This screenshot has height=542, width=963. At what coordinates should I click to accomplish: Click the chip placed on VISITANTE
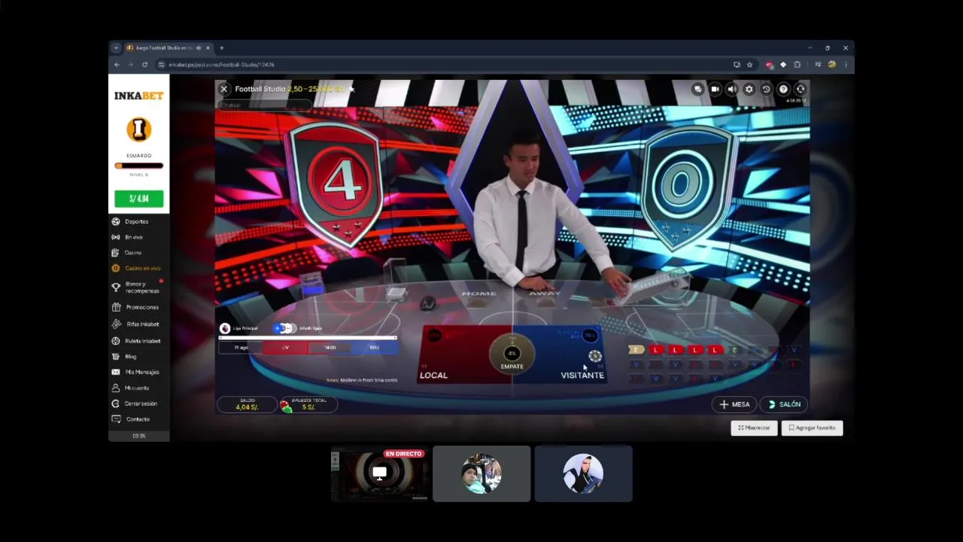click(595, 356)
